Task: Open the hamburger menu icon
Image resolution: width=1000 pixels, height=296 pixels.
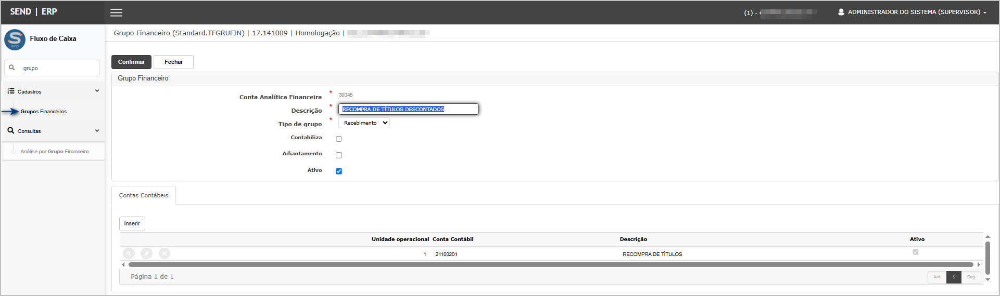Action: click(117, 12)
